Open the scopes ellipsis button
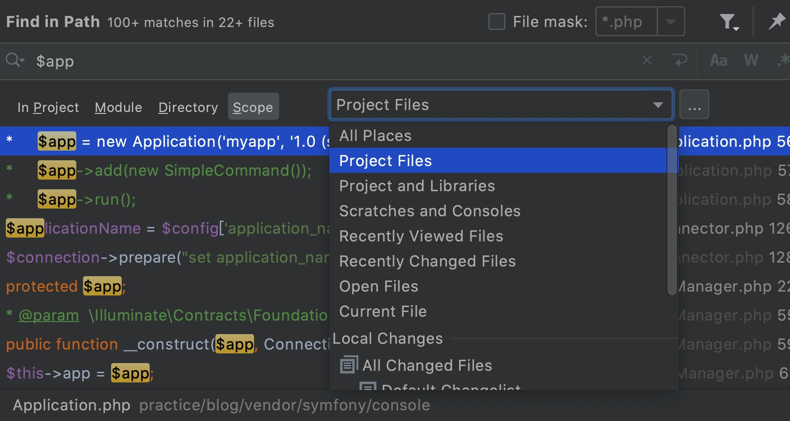 (694, 104)
